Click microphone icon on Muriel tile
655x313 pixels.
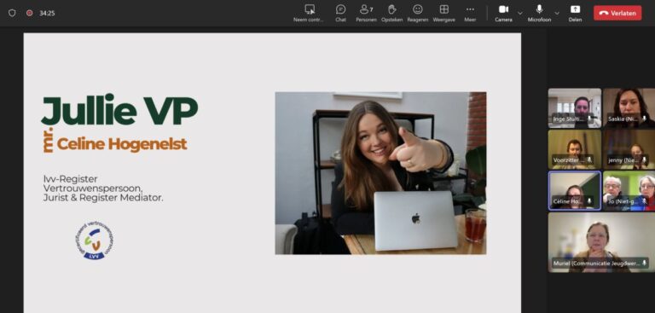coord(644,263)
